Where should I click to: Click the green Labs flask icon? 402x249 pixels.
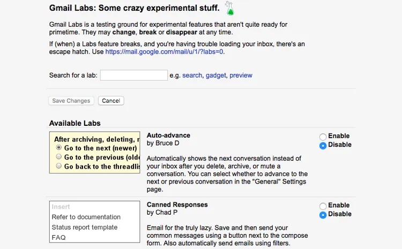[230, 8]
